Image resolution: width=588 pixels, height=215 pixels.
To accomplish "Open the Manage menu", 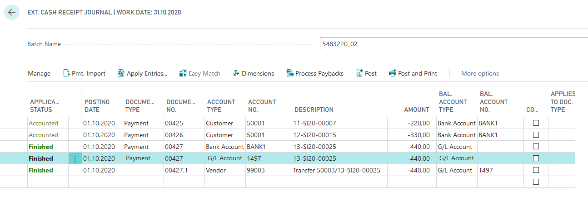I will (x=39, y=73).
